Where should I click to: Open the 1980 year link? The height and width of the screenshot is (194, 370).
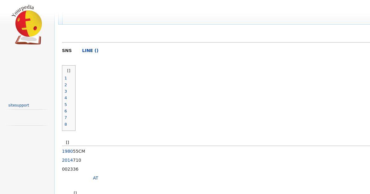[68, 151]
